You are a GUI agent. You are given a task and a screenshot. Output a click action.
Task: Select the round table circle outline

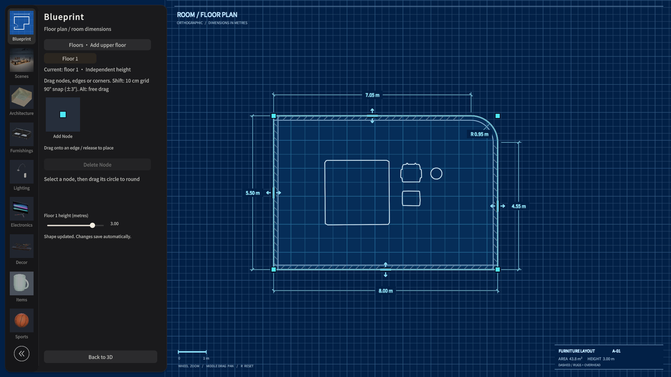[436, 173]
